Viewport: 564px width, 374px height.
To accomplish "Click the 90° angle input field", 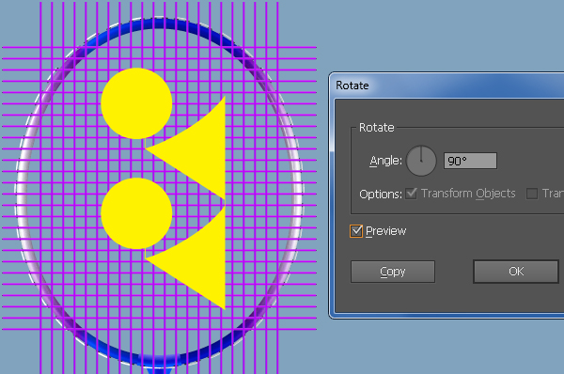I will click(471, 161).
